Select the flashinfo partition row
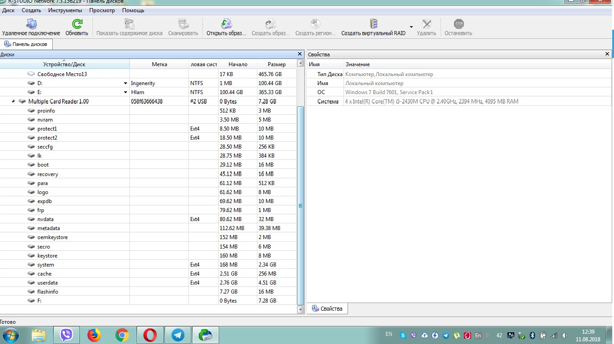This screenshot has width=614, height=344. 148,292
